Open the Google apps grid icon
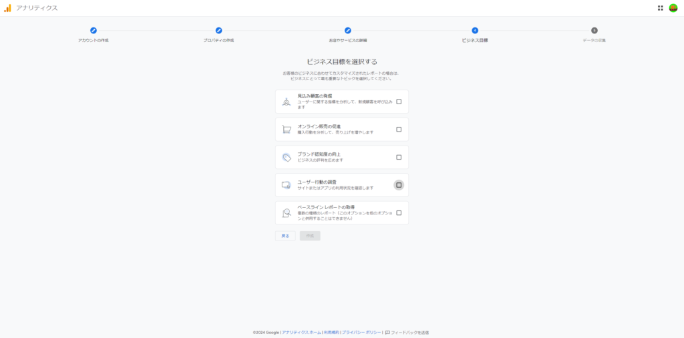 660,8
